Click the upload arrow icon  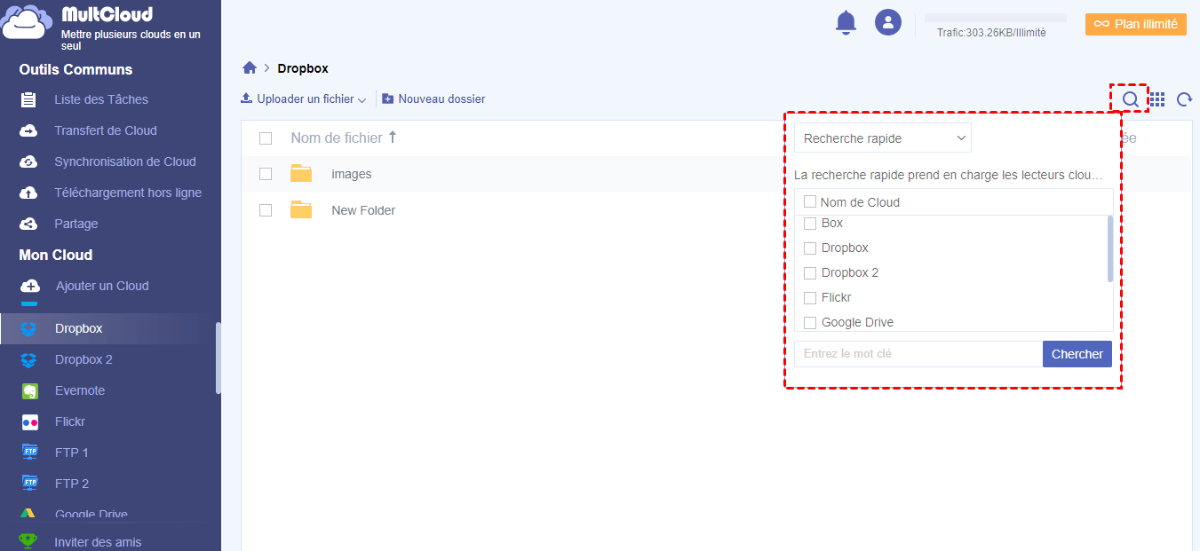click(x=247, y=98)
